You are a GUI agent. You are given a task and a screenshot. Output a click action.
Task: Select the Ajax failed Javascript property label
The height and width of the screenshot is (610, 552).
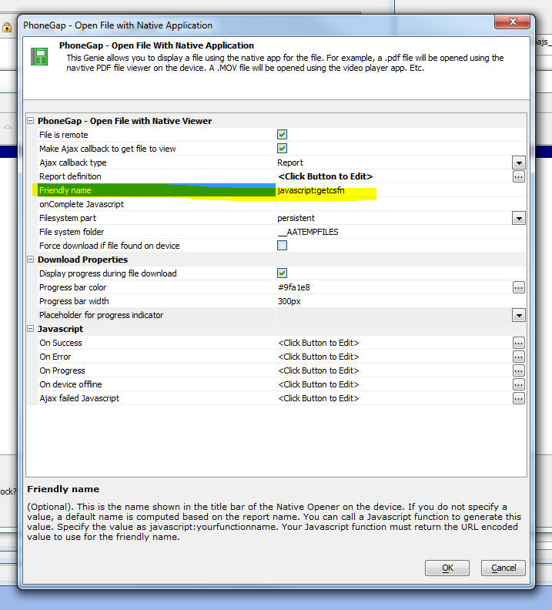[79, 398]
